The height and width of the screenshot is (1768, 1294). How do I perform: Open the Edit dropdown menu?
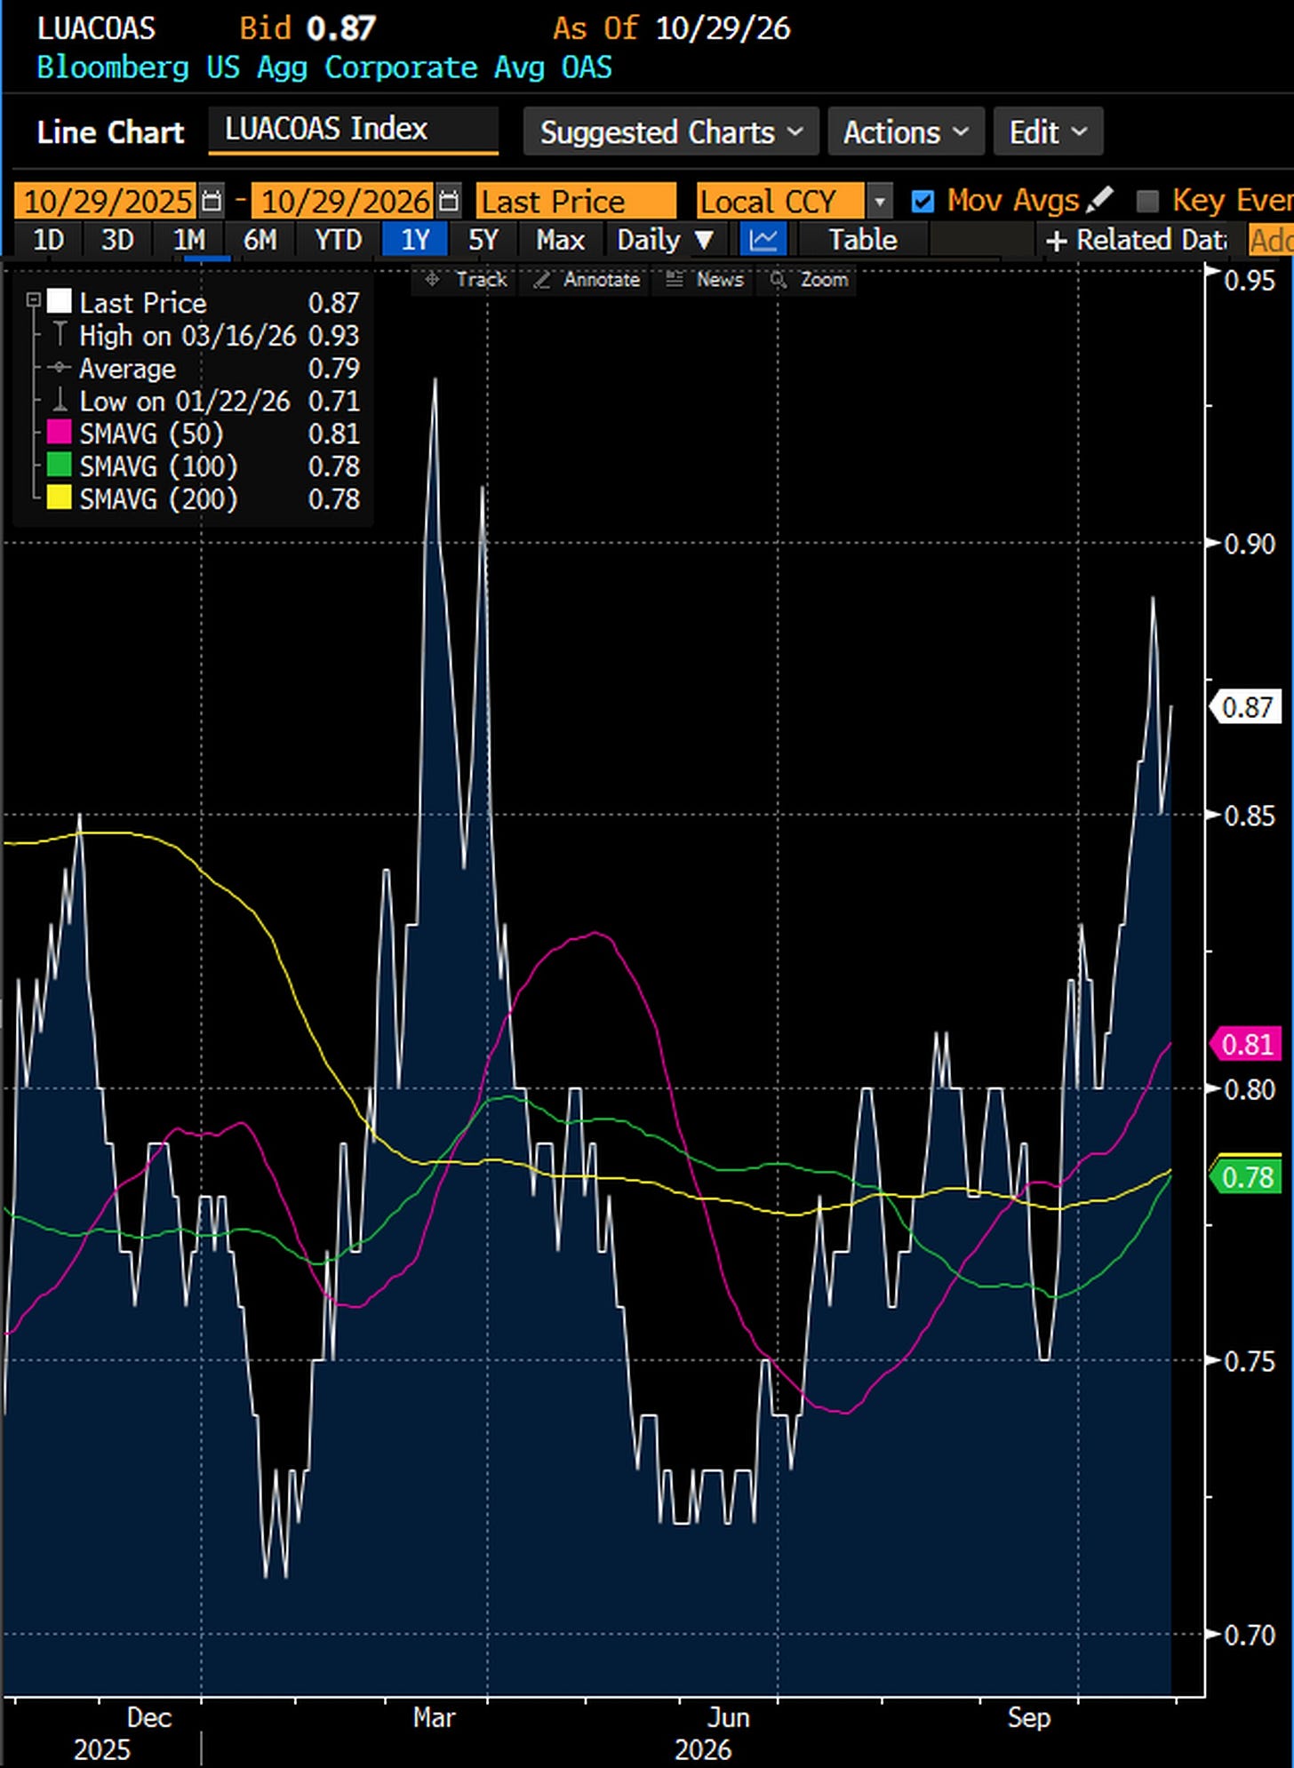tap(1048, 132)
